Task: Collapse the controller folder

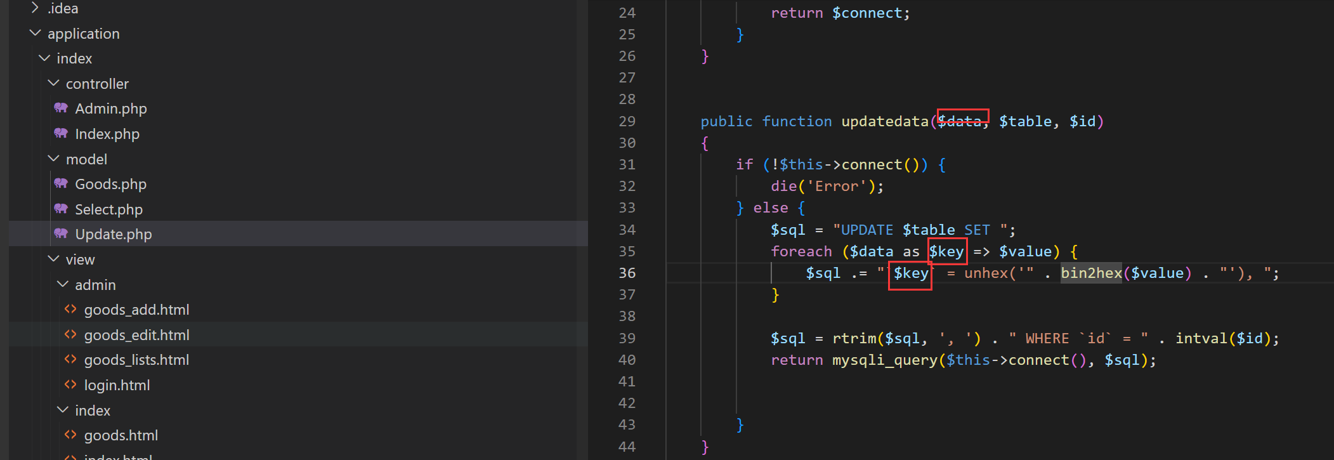Action: pyautogui.click(x=53, y=83)
